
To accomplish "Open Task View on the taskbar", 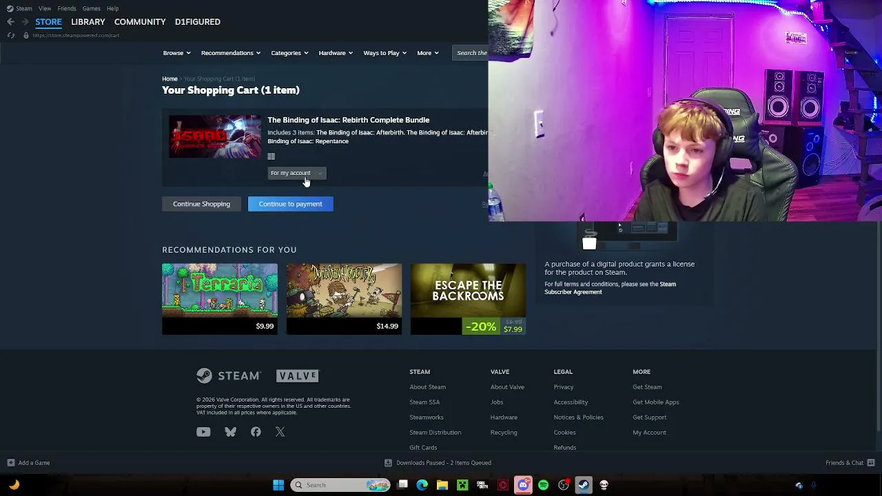I will point(403,485).
